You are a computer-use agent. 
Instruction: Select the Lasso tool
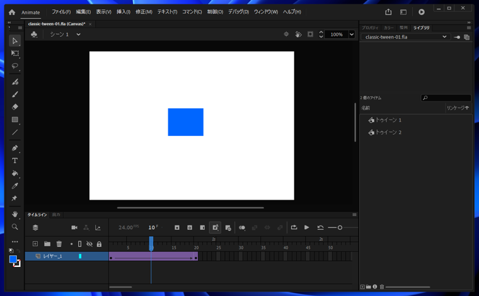[x=14, y=66]
